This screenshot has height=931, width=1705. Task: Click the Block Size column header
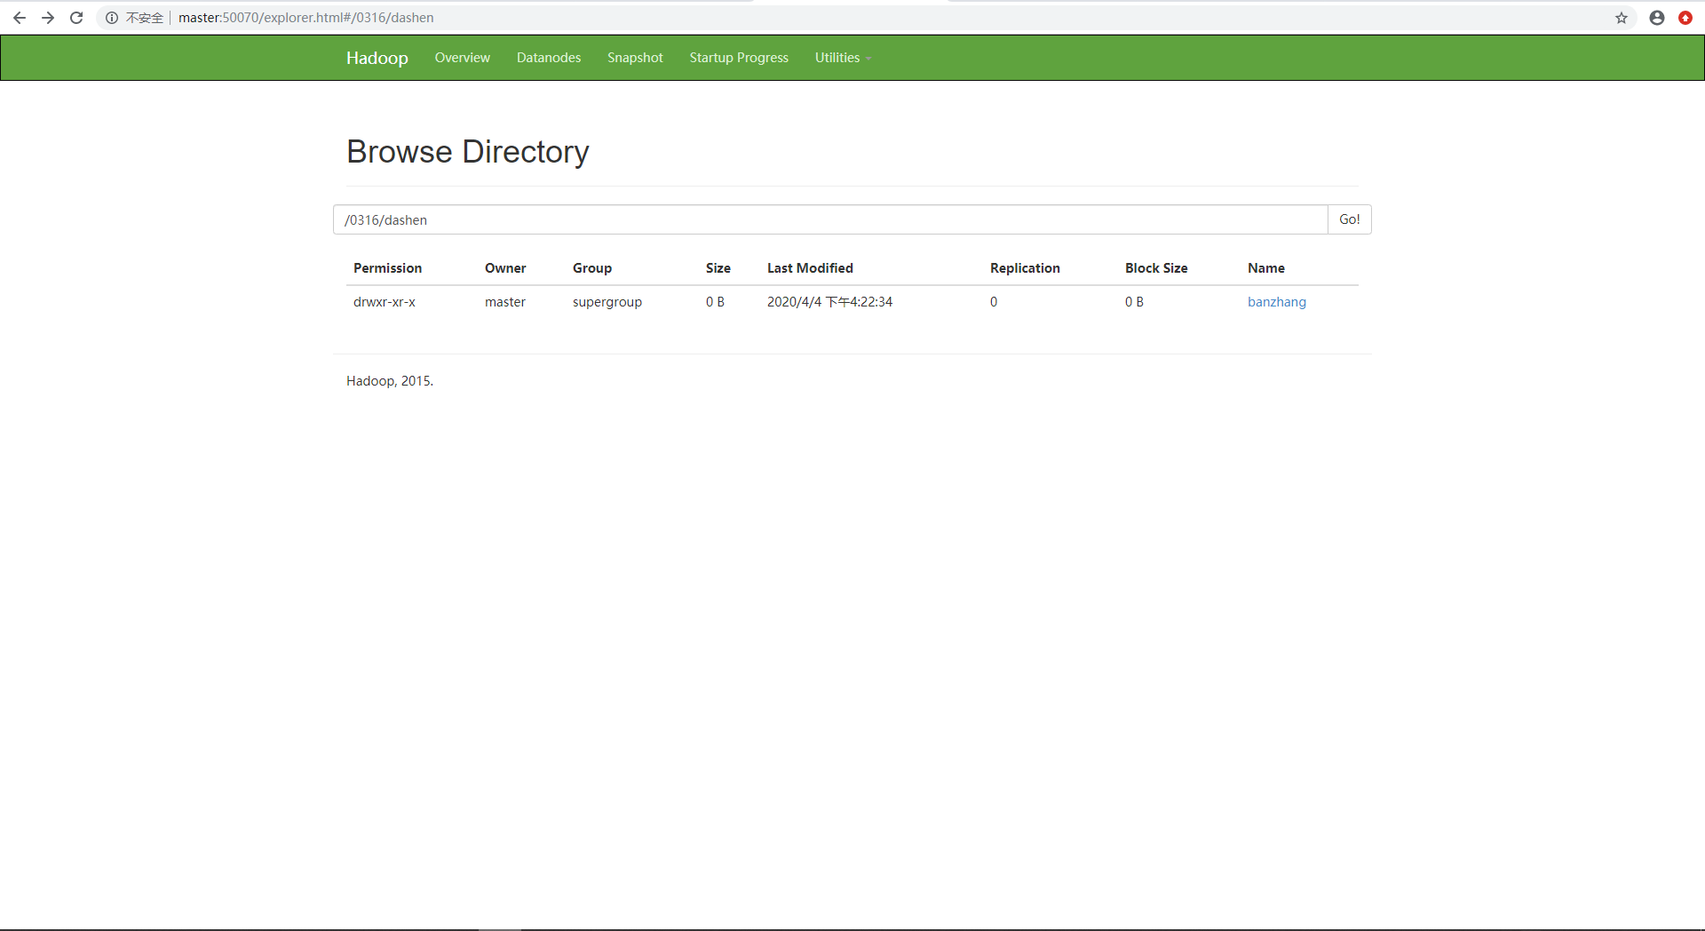[1156, 268]
